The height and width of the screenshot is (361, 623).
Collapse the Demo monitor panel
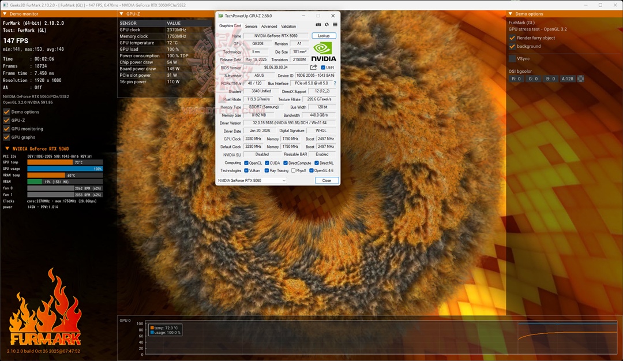point(5,14)
